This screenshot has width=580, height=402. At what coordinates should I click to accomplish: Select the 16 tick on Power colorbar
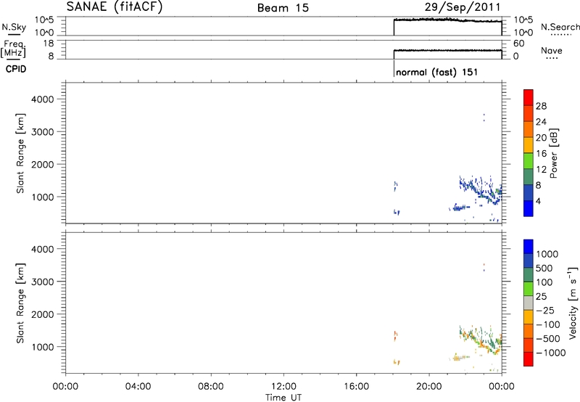[541, 154]
